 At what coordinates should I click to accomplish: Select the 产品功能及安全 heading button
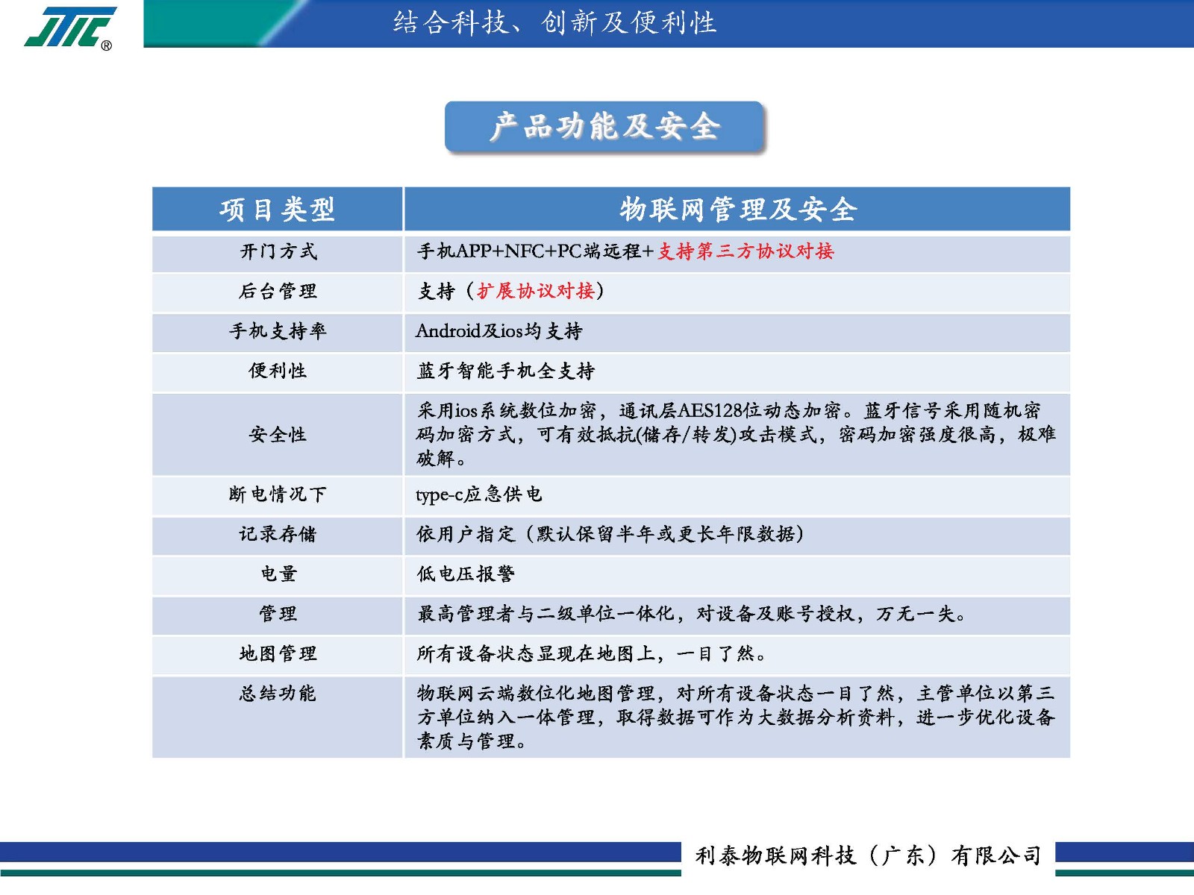tap(604, 127)
